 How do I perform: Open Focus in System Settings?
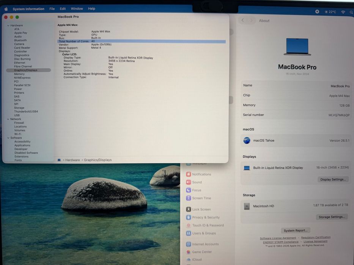point(194,190)
